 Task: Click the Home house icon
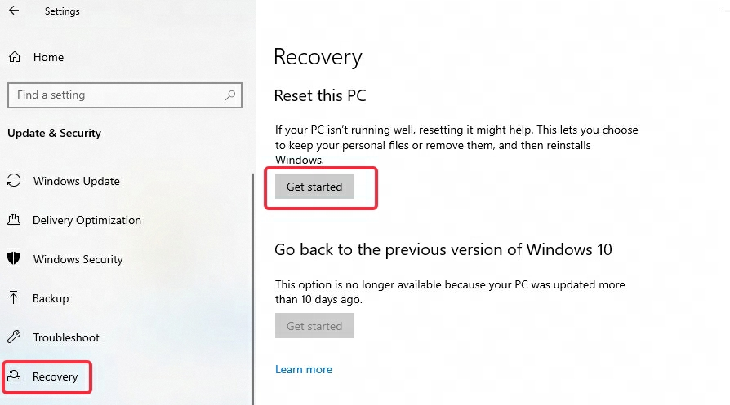[15, 57]
